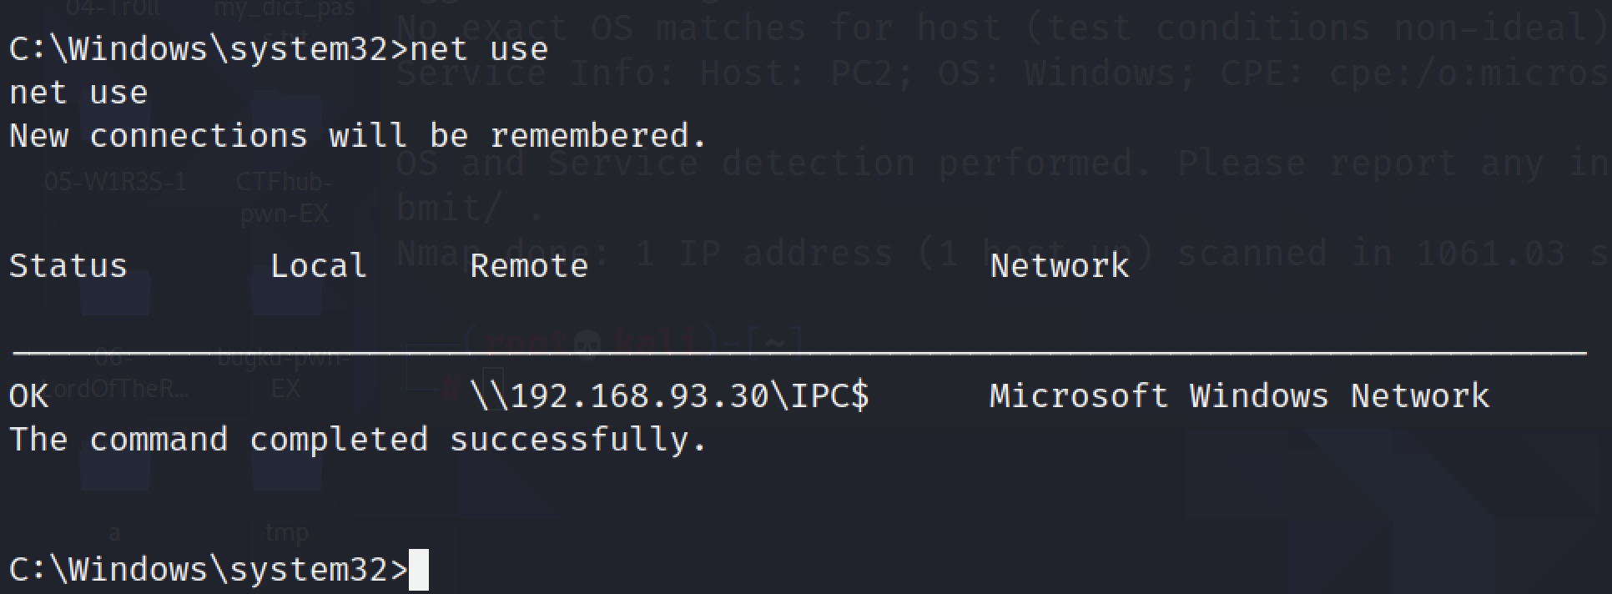The image size is (1612, 594).
Task: Click the typed "net use" command at top prompt
Action: [x=479, y=49]
